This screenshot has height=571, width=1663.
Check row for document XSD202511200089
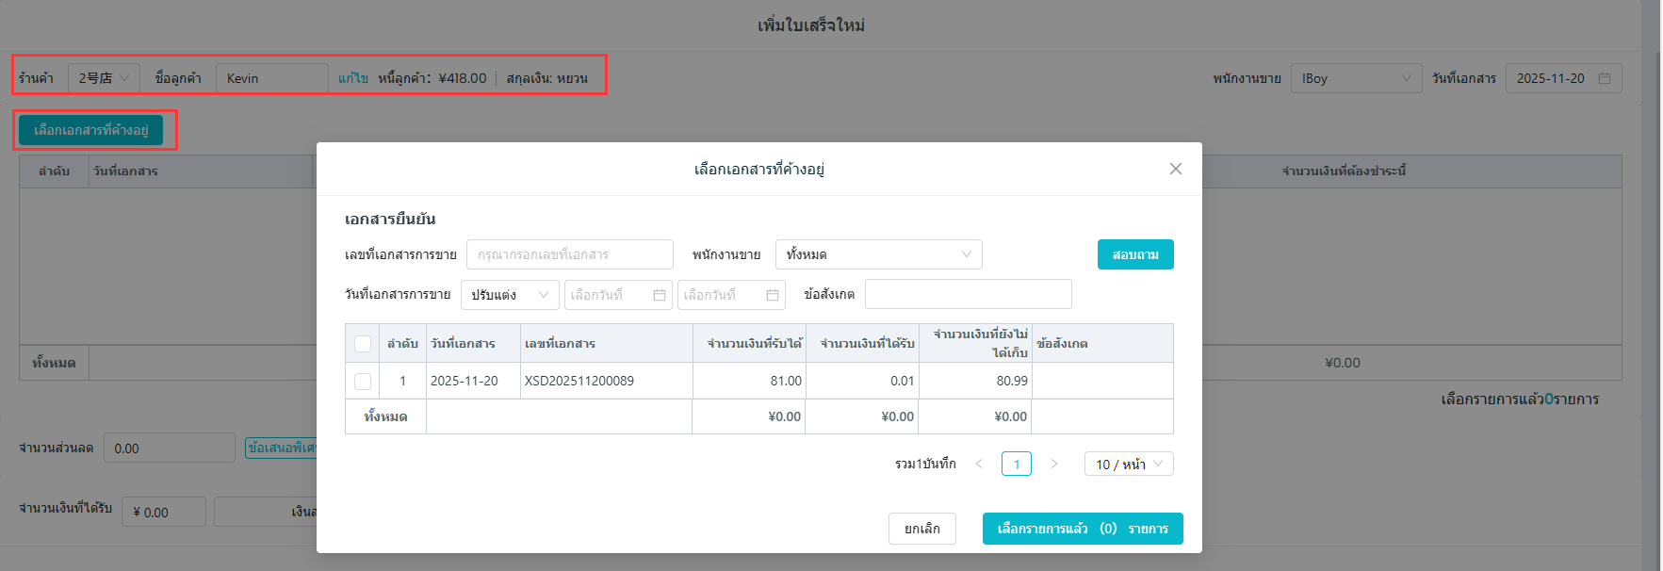pos(363,382)
